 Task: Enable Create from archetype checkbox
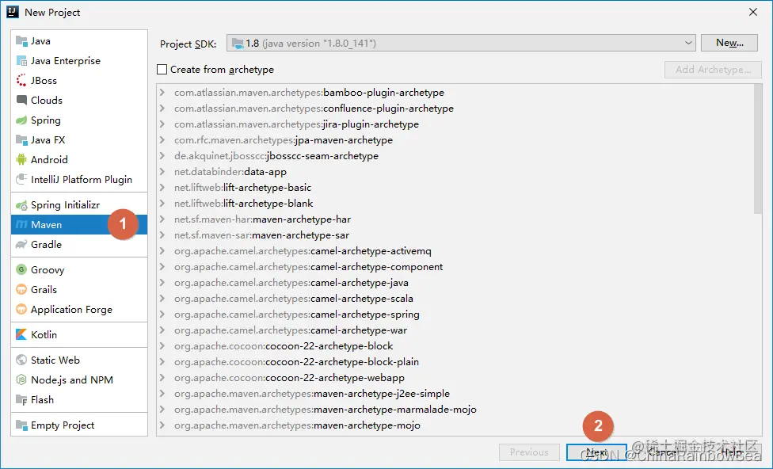[x=162, y=70]
